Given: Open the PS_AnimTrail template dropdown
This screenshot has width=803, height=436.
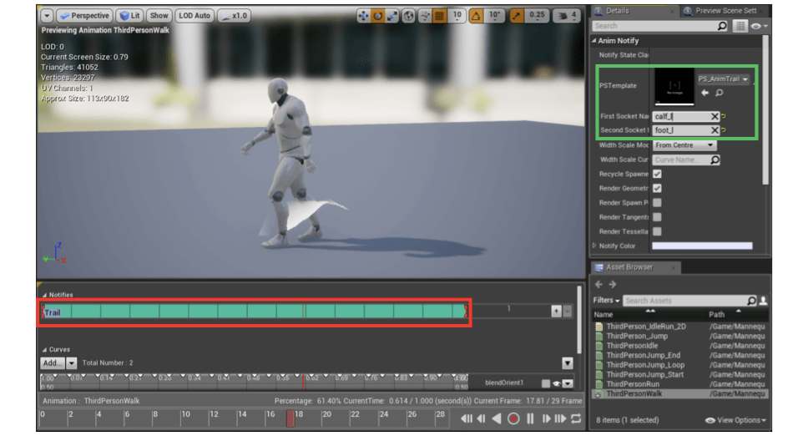Looking at the screenshot, I should 723,79.
